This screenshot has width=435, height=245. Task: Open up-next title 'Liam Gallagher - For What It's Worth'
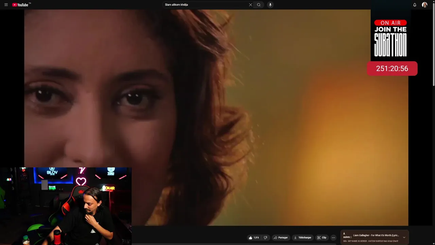[376, 235]
